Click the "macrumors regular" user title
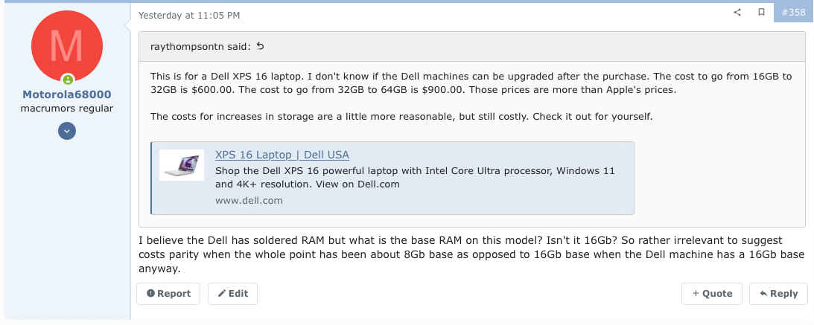Image resolution: width=814 pixels, height=325 pixels. tap(67, 109)
